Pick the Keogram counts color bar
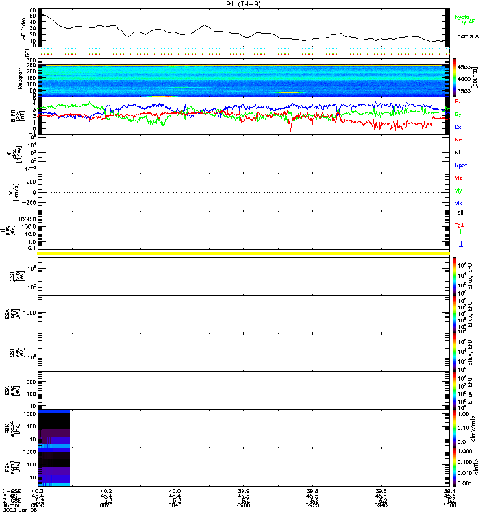The height and width of the screenshot is (519, 487). [x=455, y=78]
